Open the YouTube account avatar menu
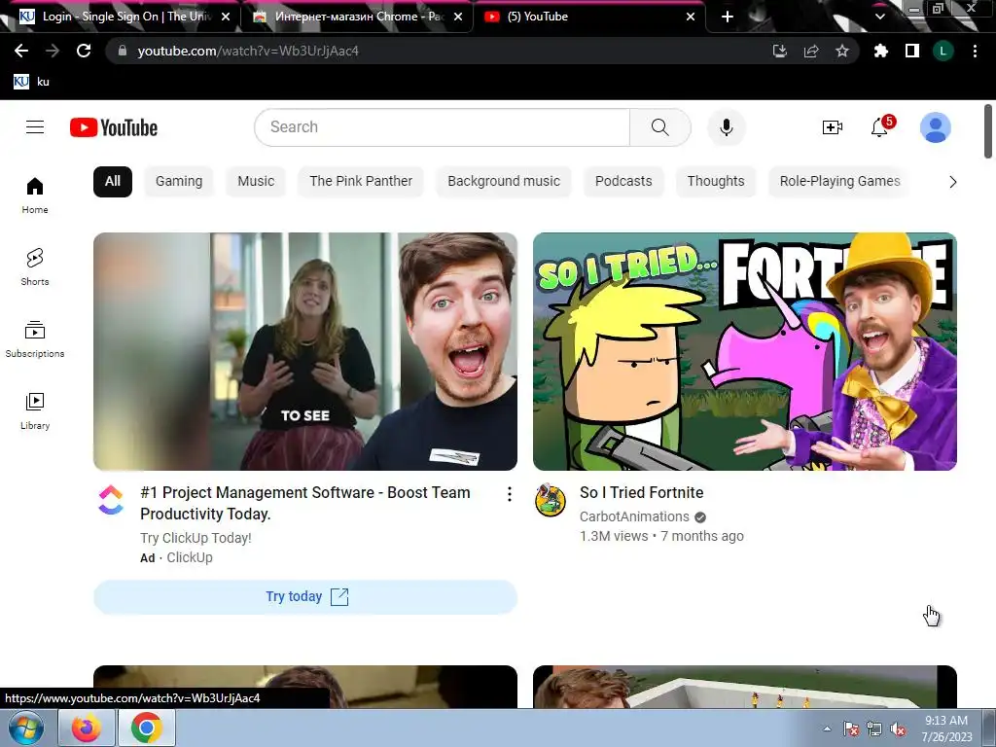Viewport: 996px width, 747px height. [x=935, y=127]
